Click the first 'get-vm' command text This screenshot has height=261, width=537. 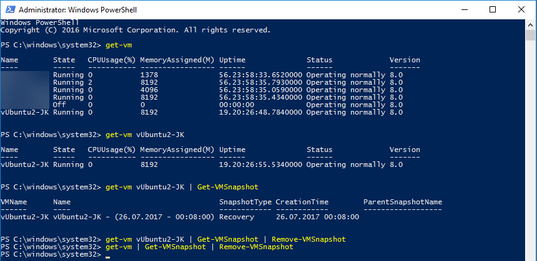[119, 45]
